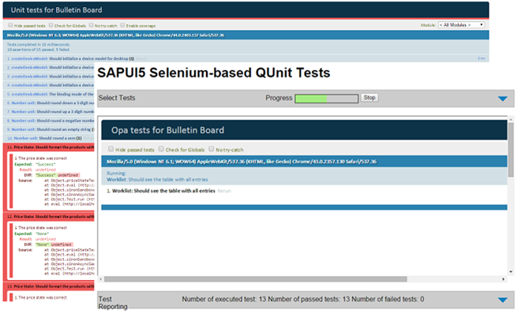Click the Rerun link for Worklist test
521x317 pixels.
pos(224,191)
